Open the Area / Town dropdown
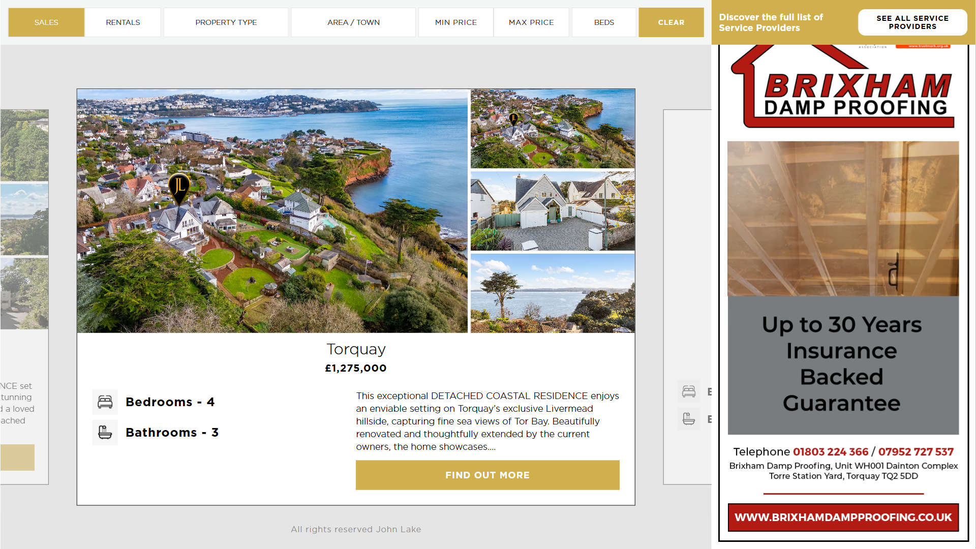This screenshot has width=976, height=549. pos(354,22)
